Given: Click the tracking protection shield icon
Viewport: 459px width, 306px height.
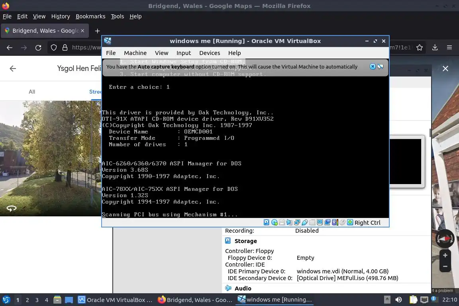Looking at the screenshot, I should (53, 47).
